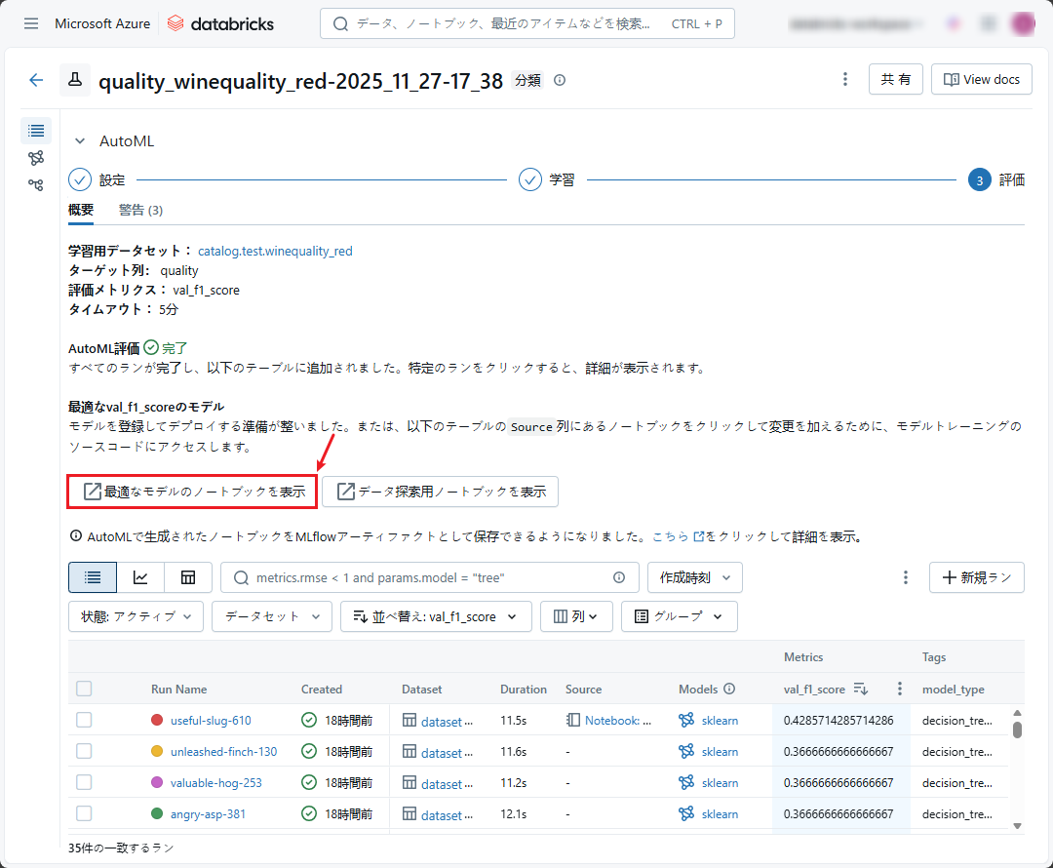This screenshot has height=868, width=1053.
Task: Click info icon beside Models header
Action: click(729, 689)
